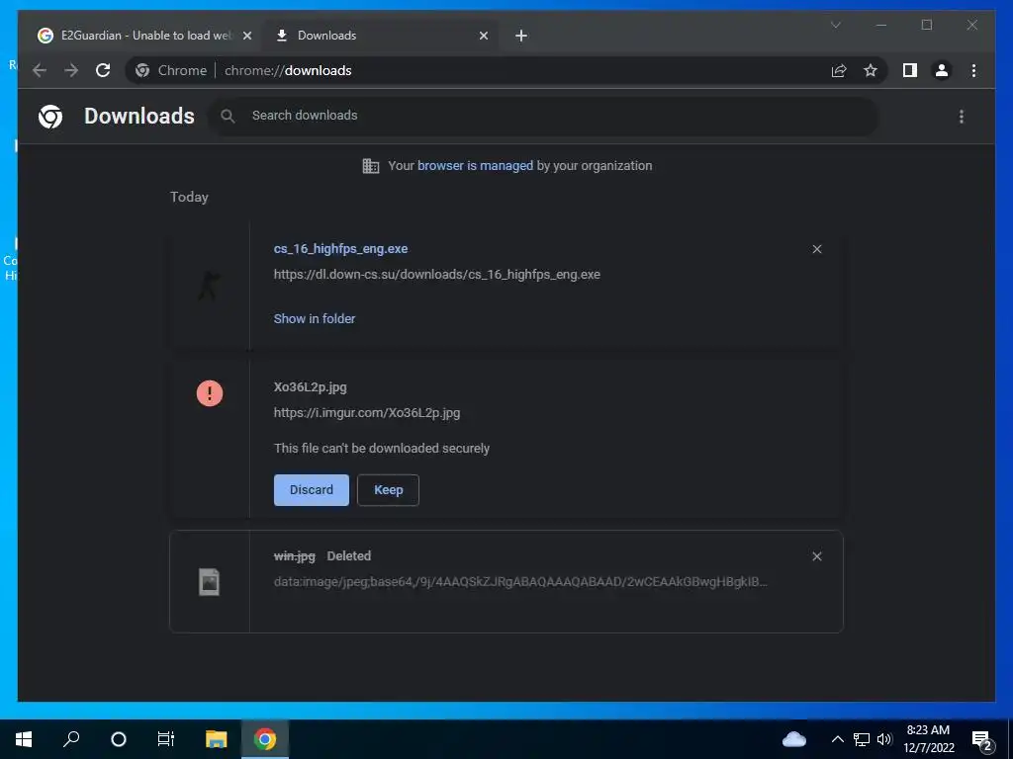Click the managed organization building icon
The height and width of the screenshot is (759, 1013).
[x=371, y=166]
